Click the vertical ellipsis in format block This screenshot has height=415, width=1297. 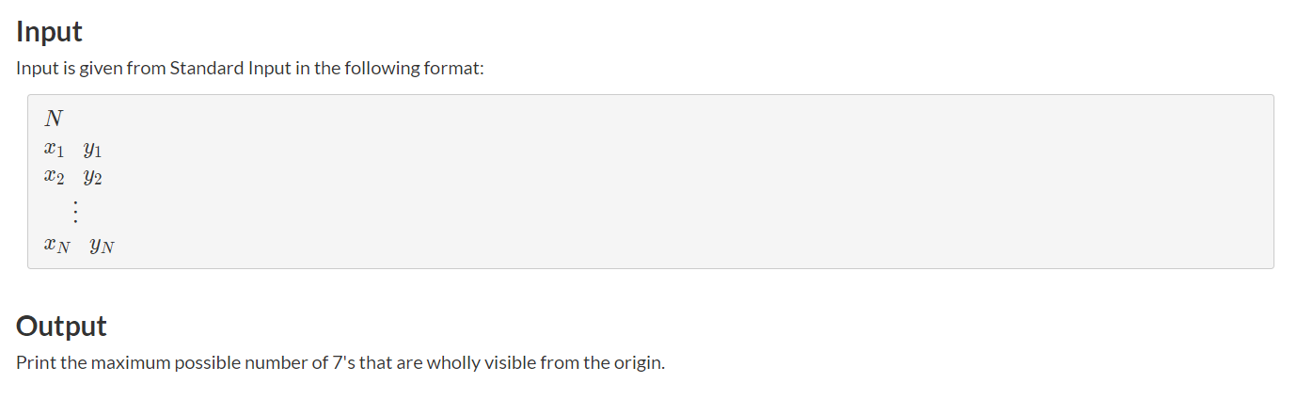73,212
